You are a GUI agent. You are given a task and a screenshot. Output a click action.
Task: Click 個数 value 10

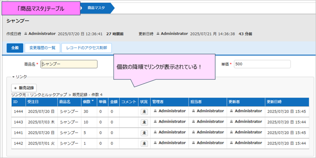[86, 122]
